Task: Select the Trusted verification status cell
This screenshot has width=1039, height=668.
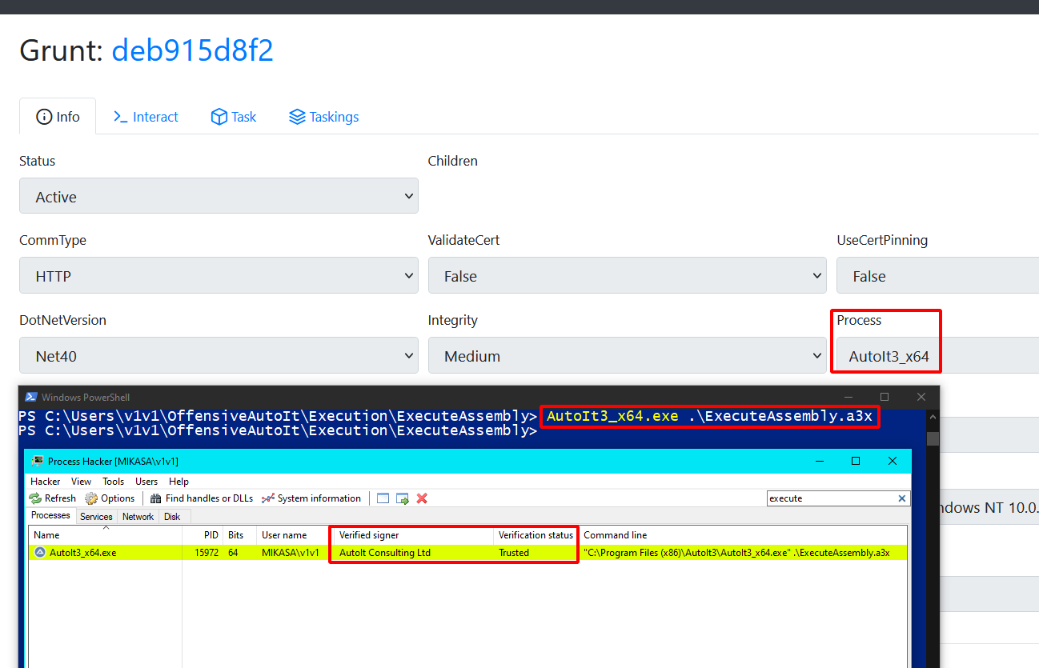Action: tap(514, 553)
